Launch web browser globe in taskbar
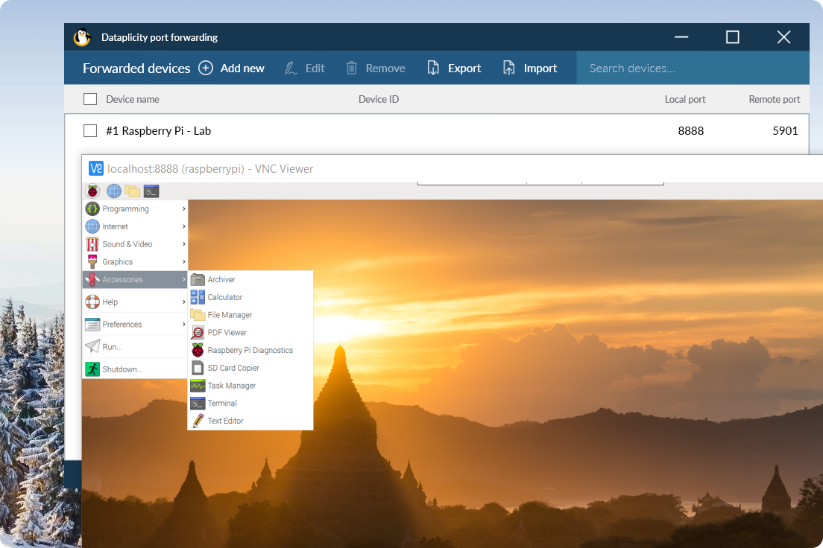Image resolution: width=823 pixels, height=548 pixels. coord(114,191)
